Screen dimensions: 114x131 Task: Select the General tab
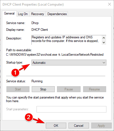point(9,14)
